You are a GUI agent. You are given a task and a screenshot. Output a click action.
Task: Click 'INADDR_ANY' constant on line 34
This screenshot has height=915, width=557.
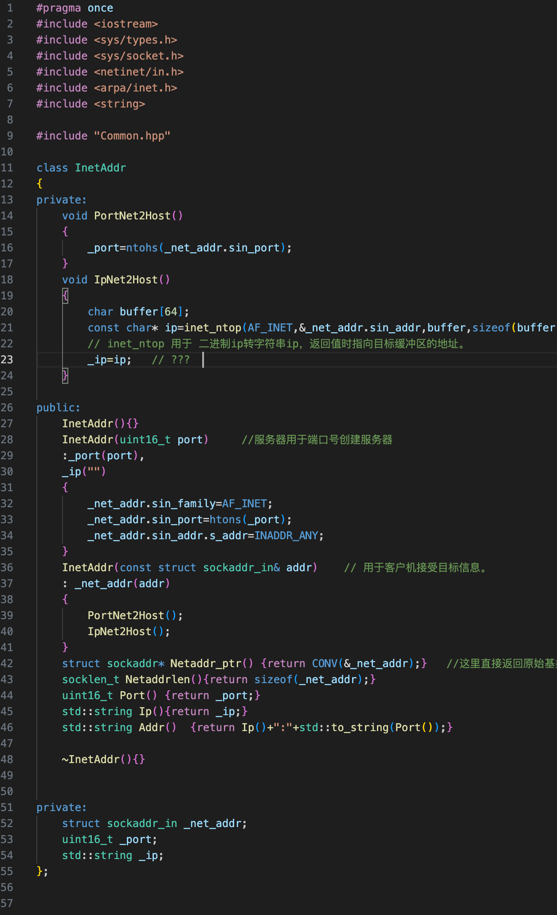coord(286,536)
